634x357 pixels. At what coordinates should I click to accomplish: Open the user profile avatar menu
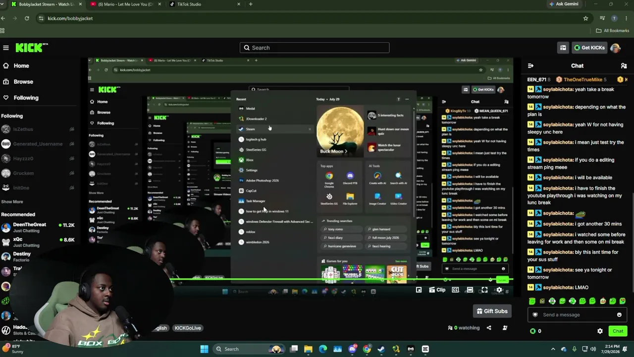[x=615, y=48]
